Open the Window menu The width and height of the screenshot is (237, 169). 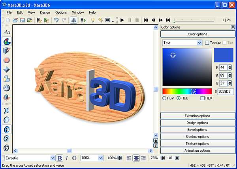click(78, 13)
